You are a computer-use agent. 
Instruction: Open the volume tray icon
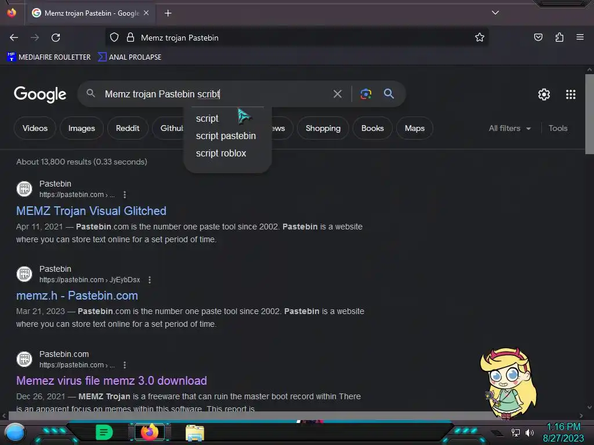coord(529,432)
